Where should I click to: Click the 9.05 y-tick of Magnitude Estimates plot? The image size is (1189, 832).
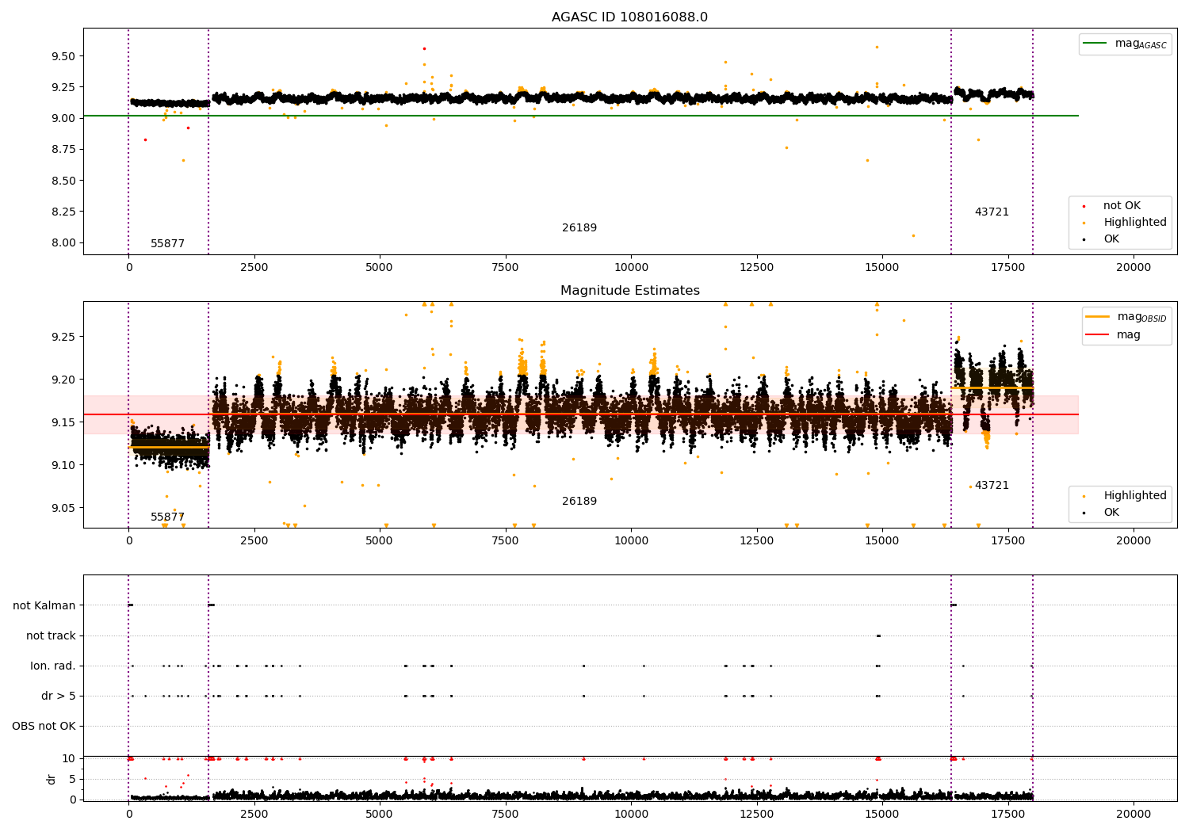click(x=63, y=508)
